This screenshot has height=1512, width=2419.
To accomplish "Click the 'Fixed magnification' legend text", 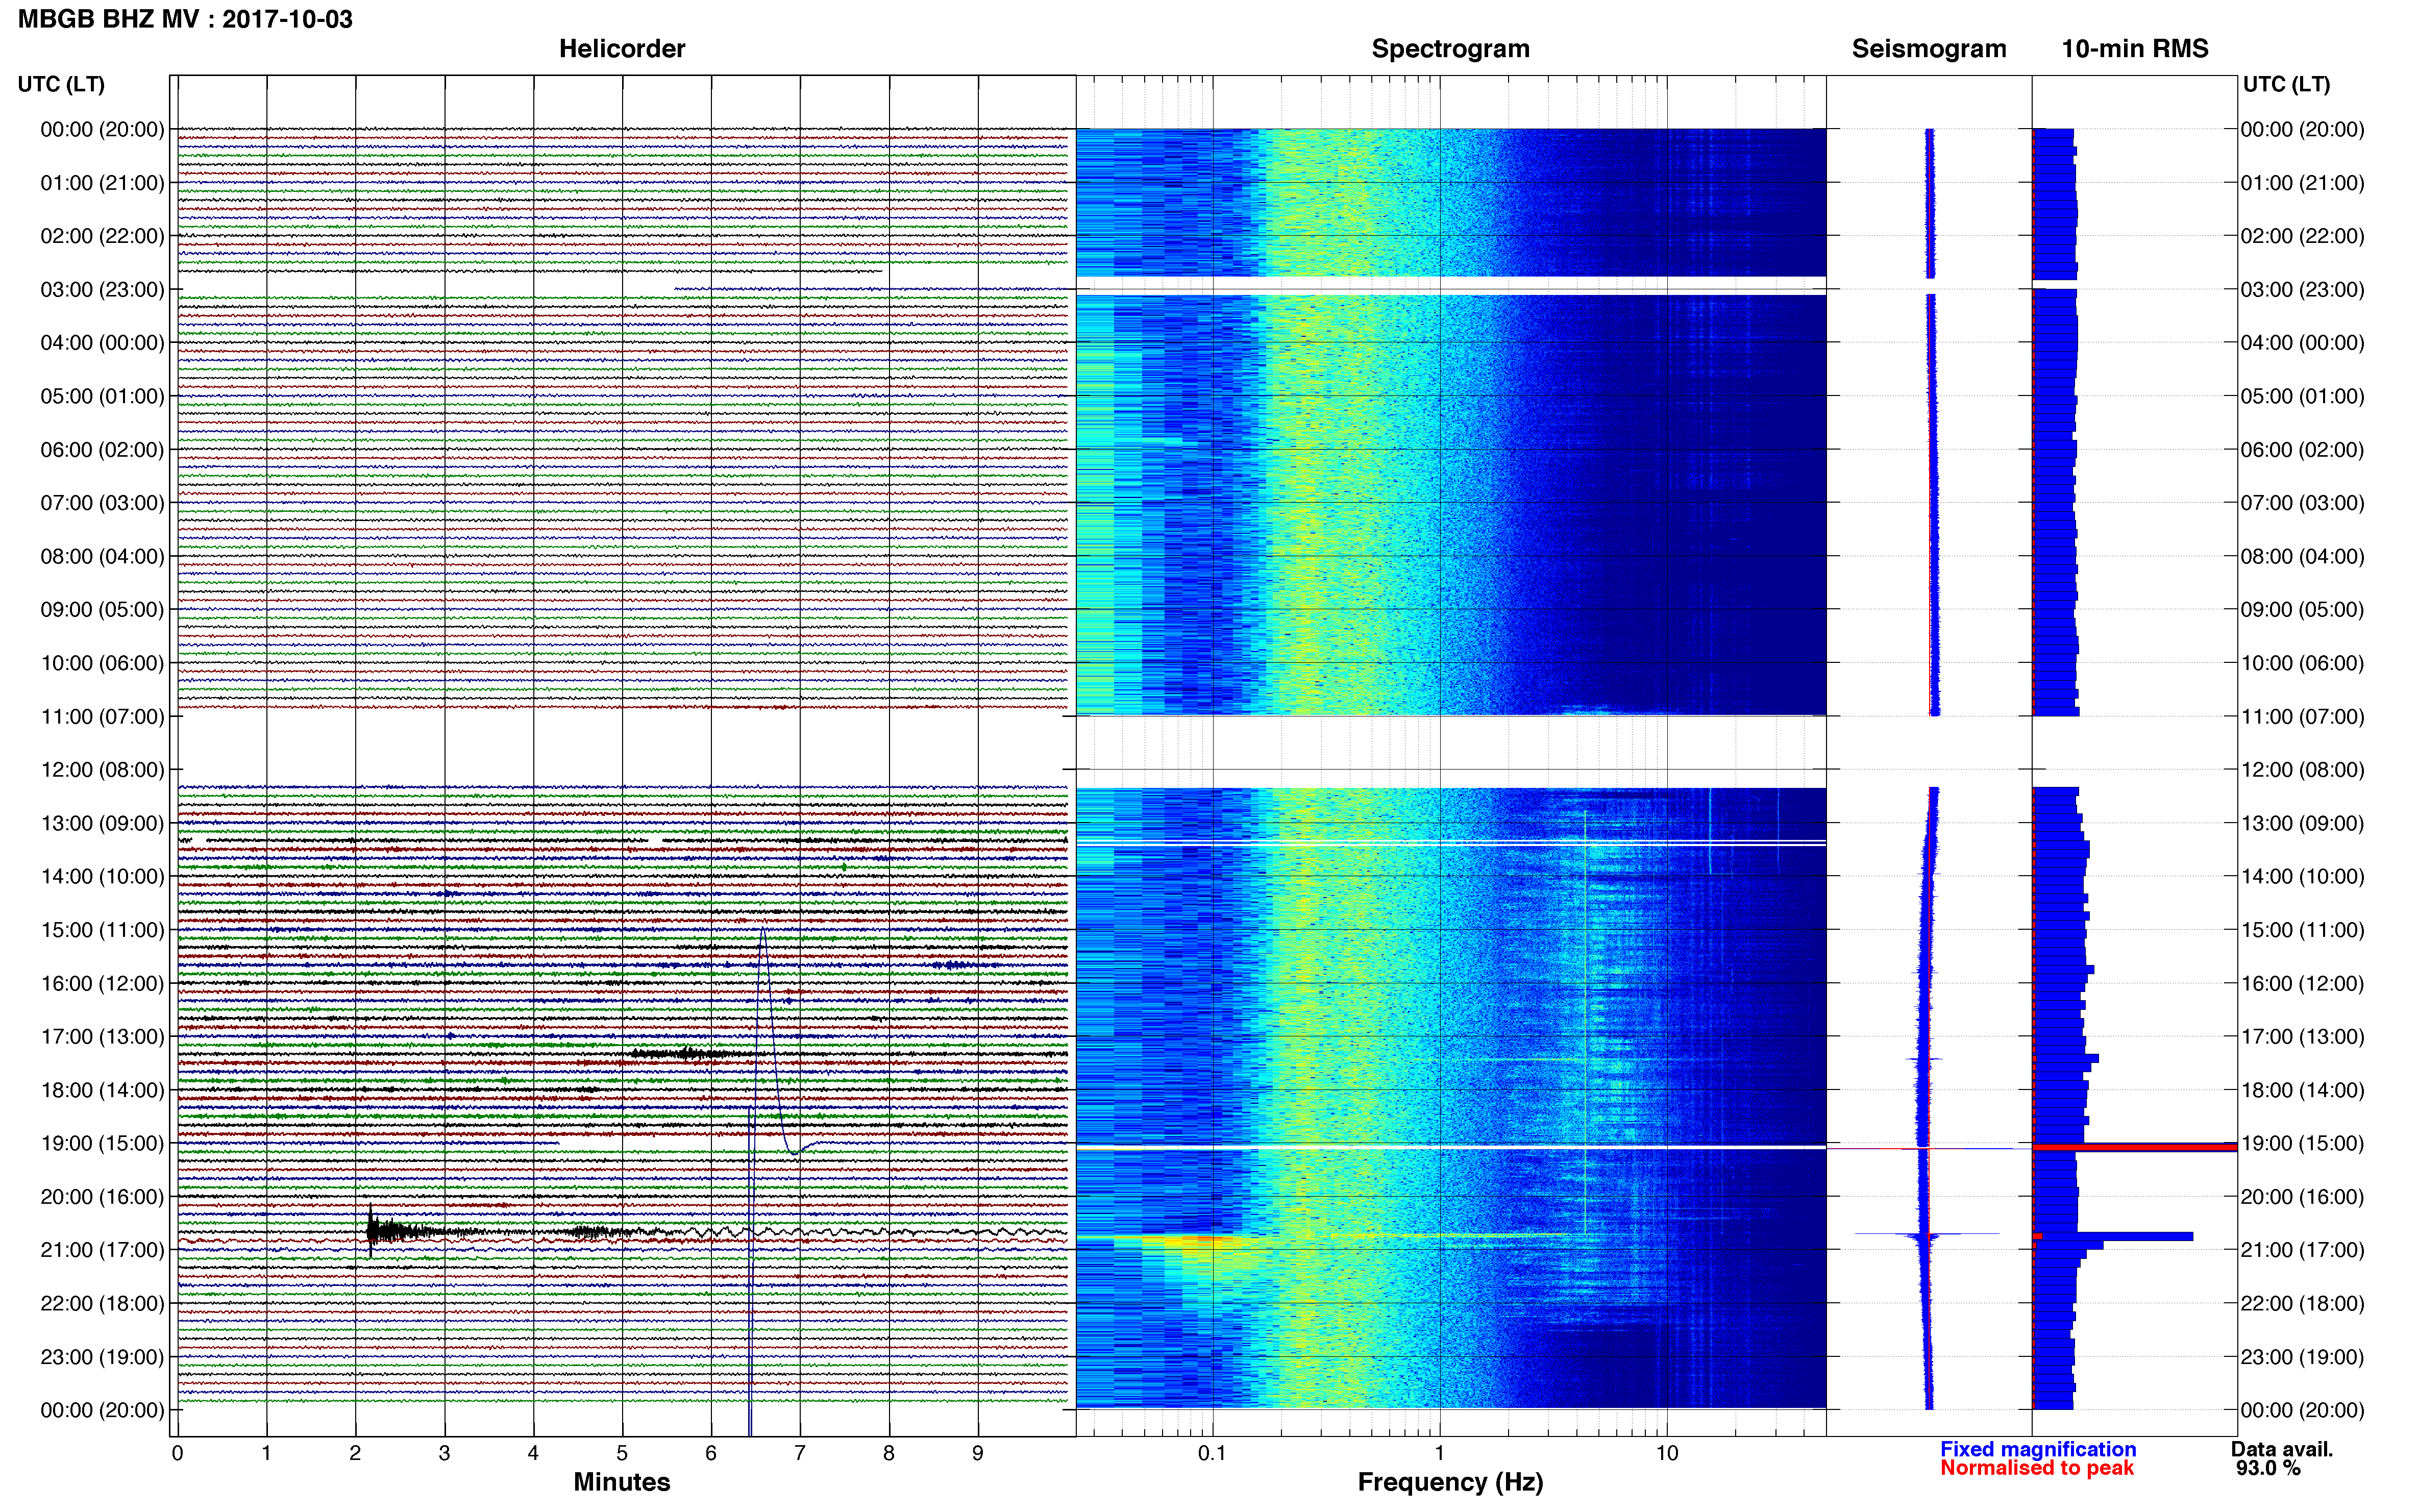I will pyautogui.click(x=2038, y=1449).
